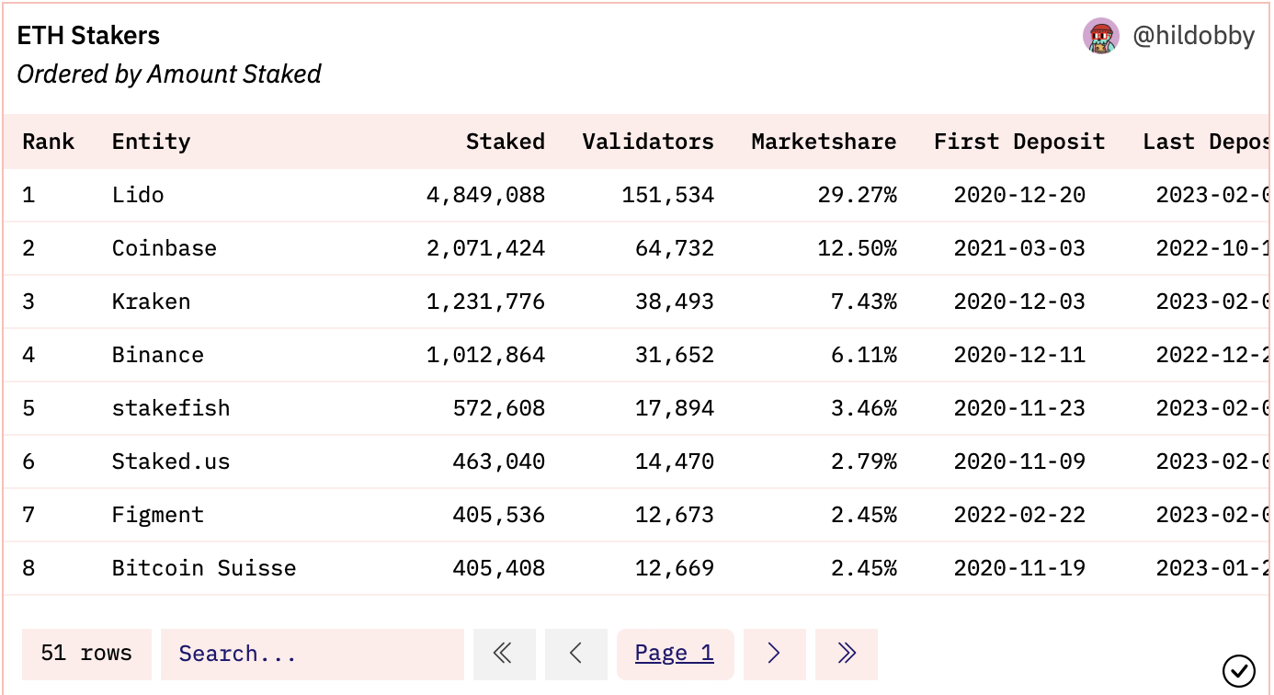
Task: Click the 51 rows label
Action: 86,654
